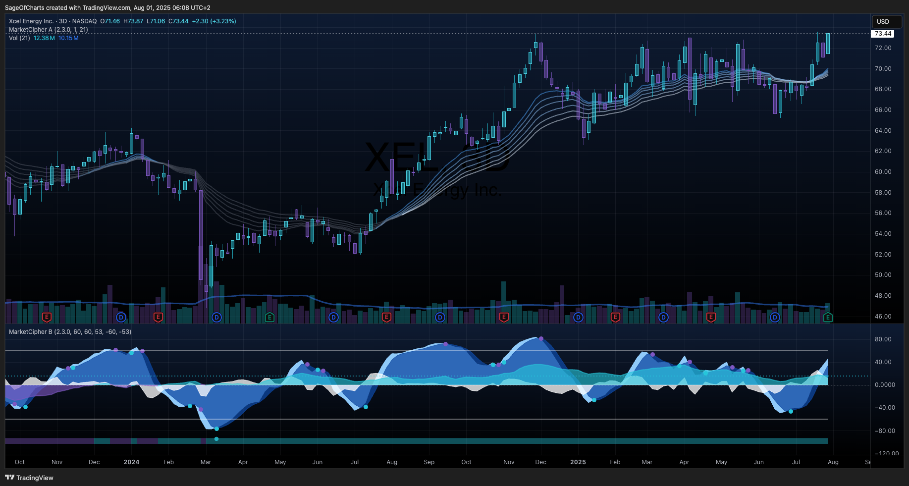Click the 60.00 label on the price axis
Viewport: 909px width, 486px height.
pyautogui.click(x=883, y=172)
